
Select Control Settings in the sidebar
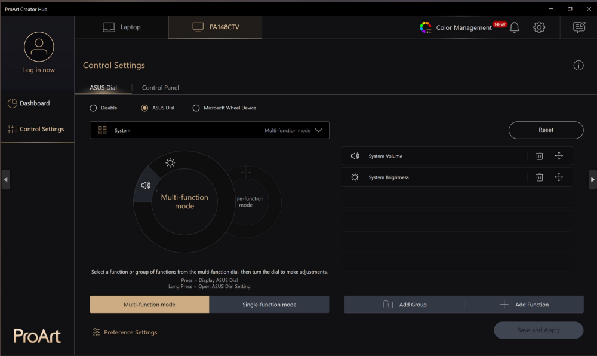(x=37, y=129)
